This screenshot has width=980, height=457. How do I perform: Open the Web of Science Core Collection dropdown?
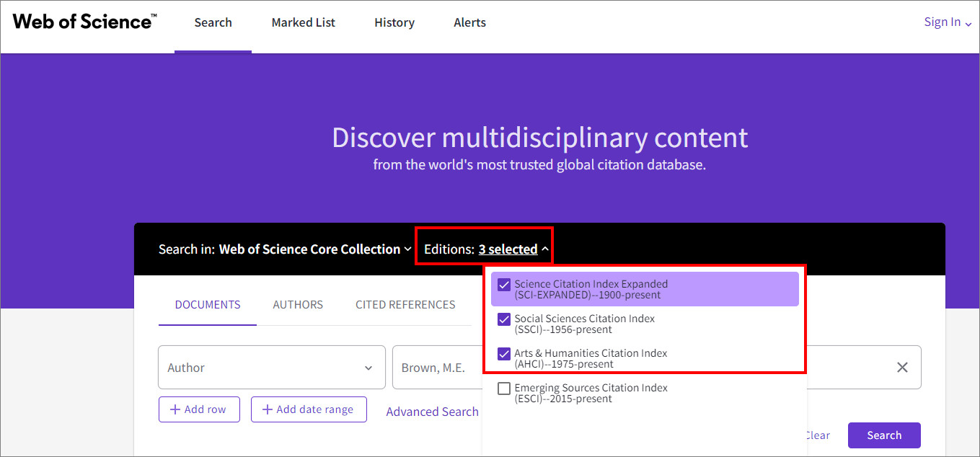[315, 249]
